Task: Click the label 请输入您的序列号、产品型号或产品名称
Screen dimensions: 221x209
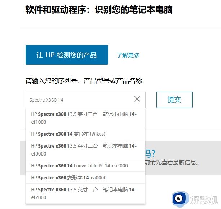Action: [x=84, y=81]
